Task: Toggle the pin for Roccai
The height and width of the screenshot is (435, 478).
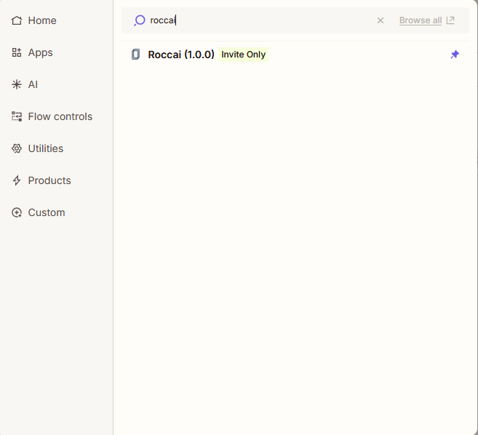Action: 455,55
